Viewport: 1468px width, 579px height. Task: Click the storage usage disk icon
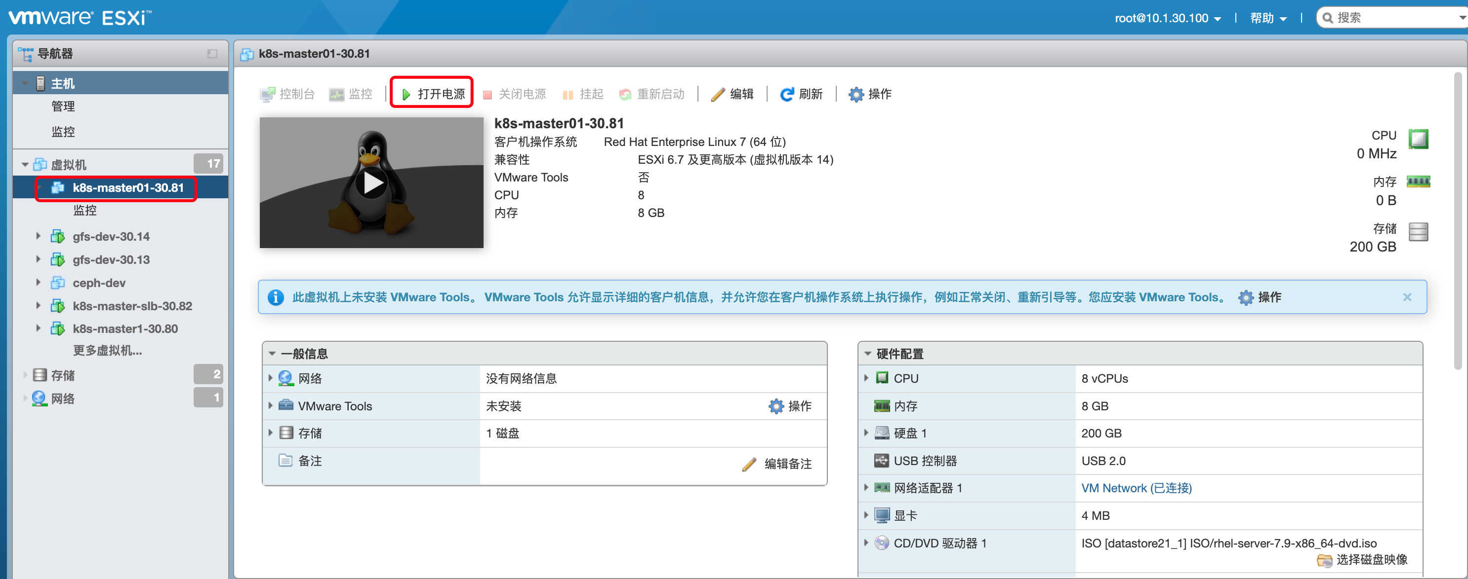1418,231
